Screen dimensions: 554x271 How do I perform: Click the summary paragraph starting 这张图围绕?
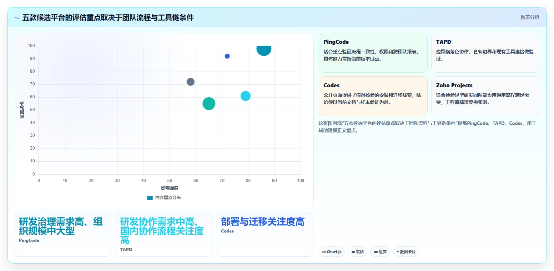click(x=427, y=127)
